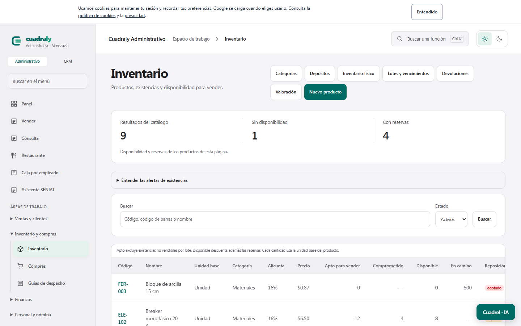This screenshot has height=326, width=521.
Task: Open Asistente SENIAT from its sidebar icon
Action: (14, 190)
